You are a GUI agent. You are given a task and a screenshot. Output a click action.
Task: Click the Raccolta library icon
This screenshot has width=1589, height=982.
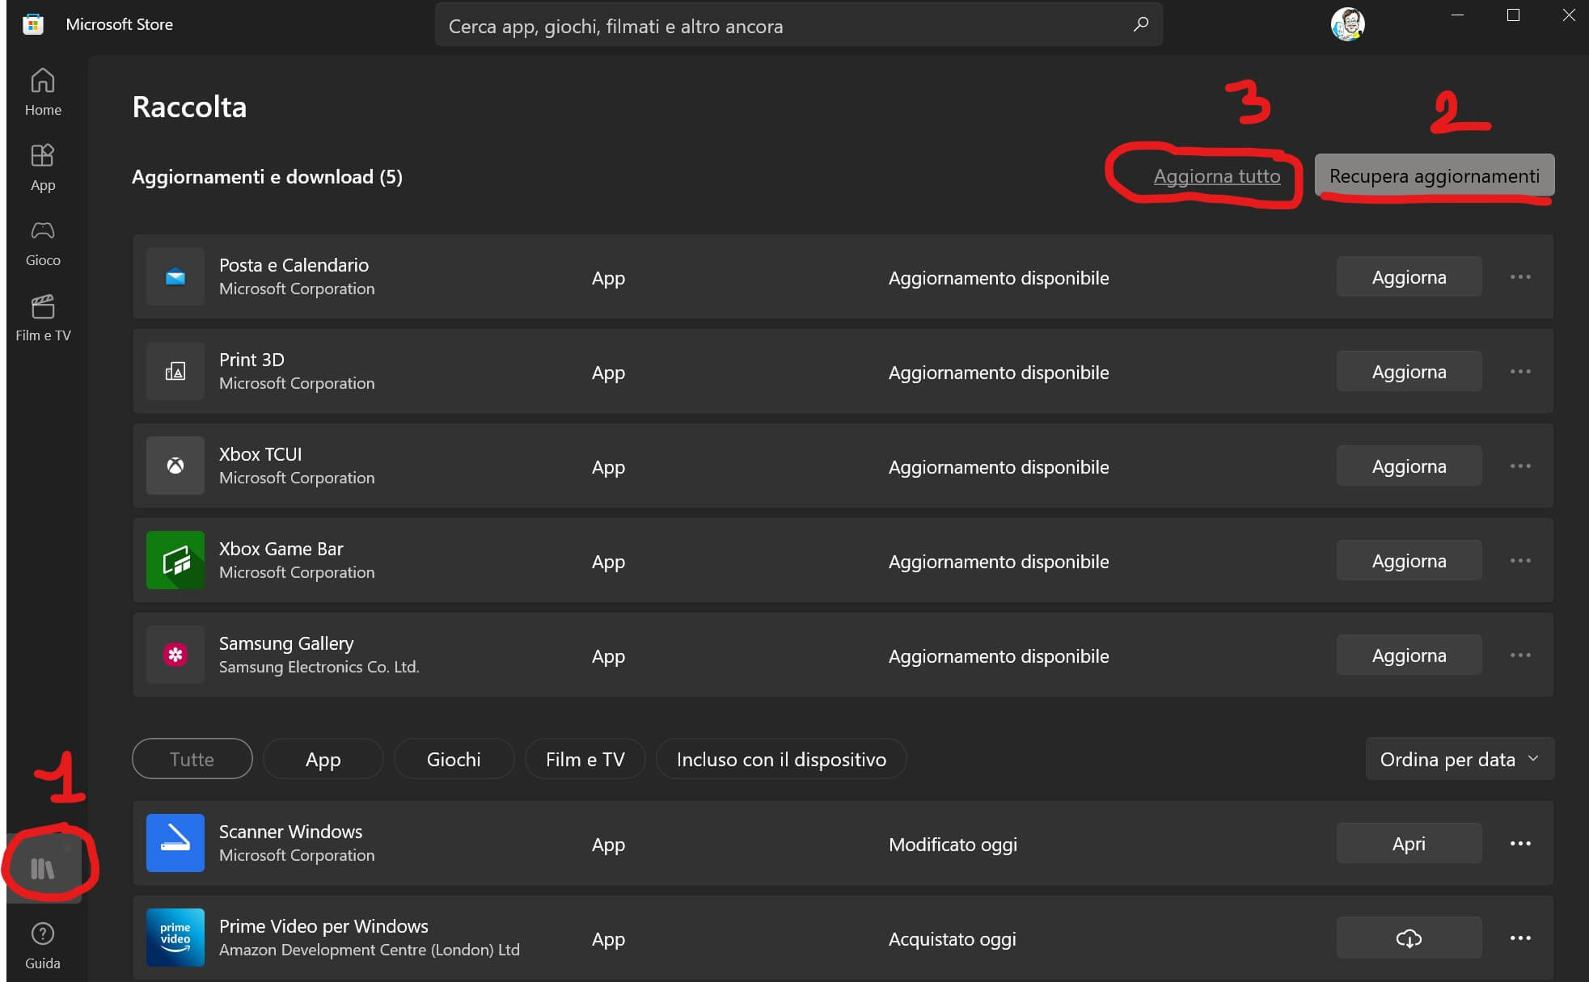(43, 868)
